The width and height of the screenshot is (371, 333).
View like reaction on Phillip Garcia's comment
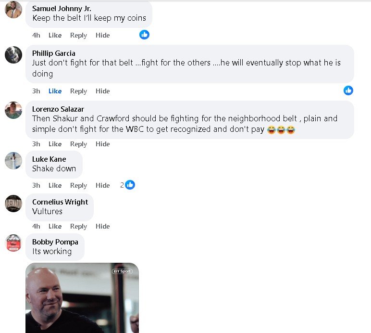(x=348, y=90)
